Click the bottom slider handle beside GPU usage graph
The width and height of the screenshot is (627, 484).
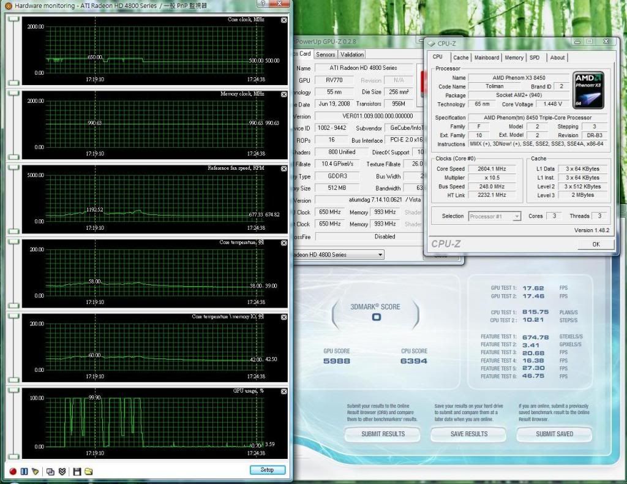click(13, 456)
